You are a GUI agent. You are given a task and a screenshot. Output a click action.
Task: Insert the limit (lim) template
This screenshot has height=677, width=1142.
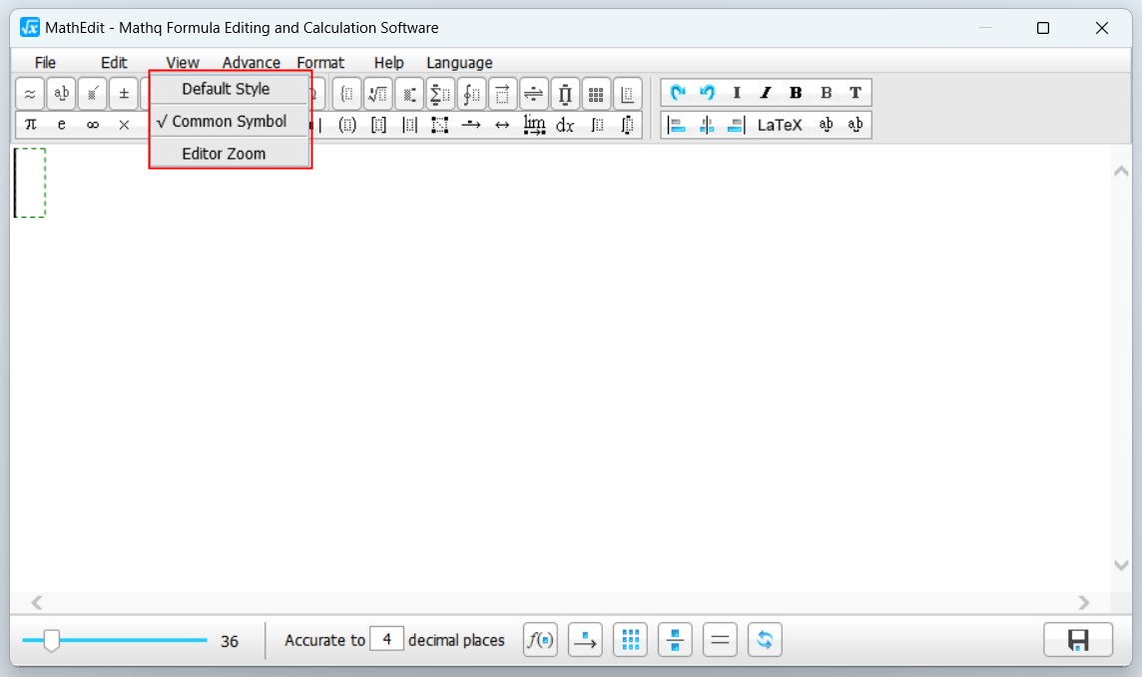(x=534, y=125)
